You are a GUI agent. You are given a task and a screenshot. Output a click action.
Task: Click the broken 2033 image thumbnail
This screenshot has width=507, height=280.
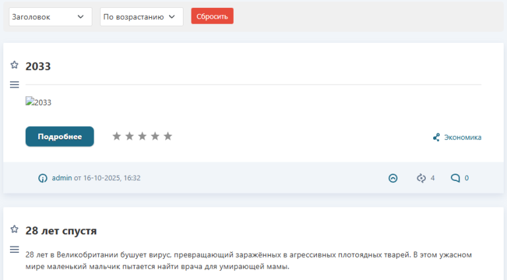click(38, 102)
